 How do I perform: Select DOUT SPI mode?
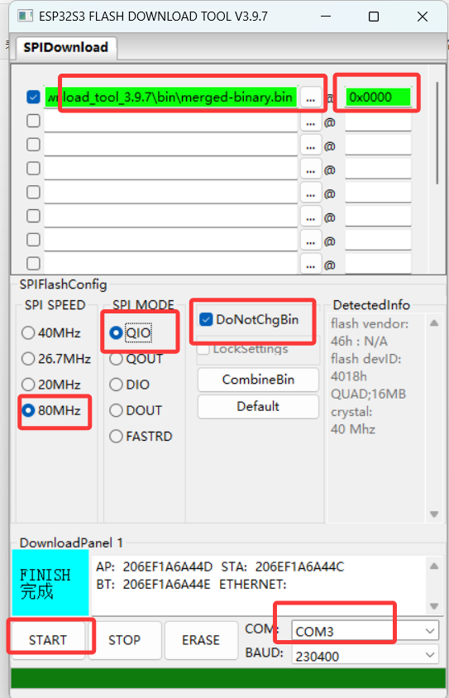tap(136, 410)
